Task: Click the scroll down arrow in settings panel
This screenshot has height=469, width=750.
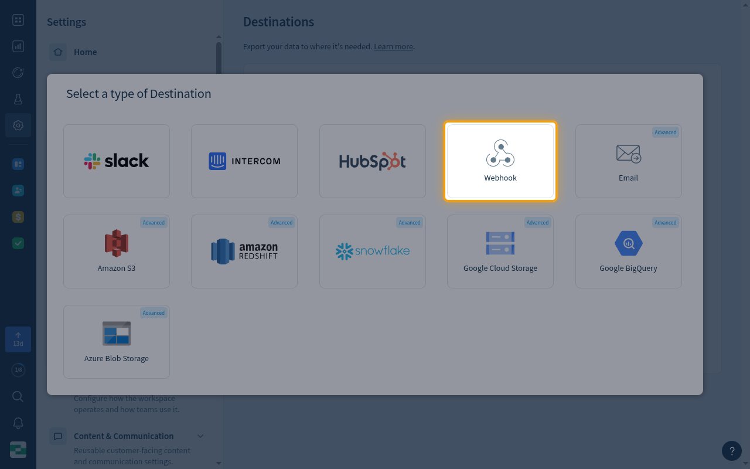Action: pyautogui.click(x=219, y=463)
